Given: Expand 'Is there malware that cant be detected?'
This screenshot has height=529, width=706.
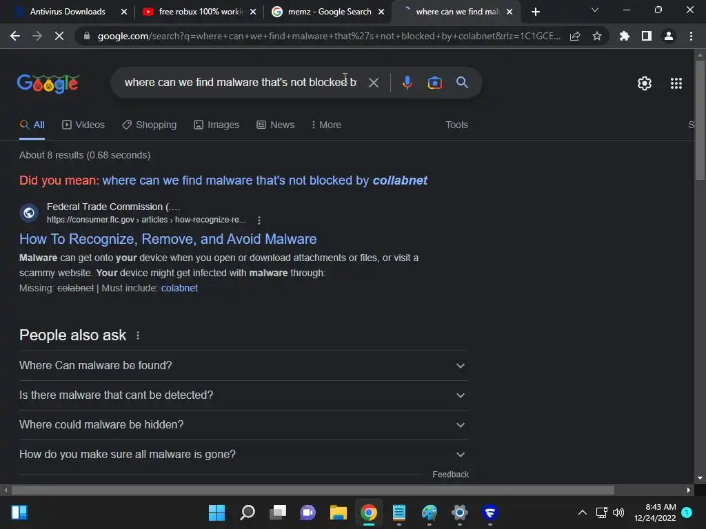Looking at the screenshot, I should click(243, 395).
